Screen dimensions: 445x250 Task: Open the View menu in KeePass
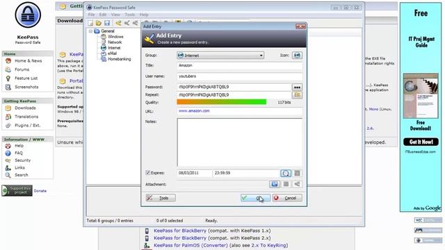pos(115,15)
